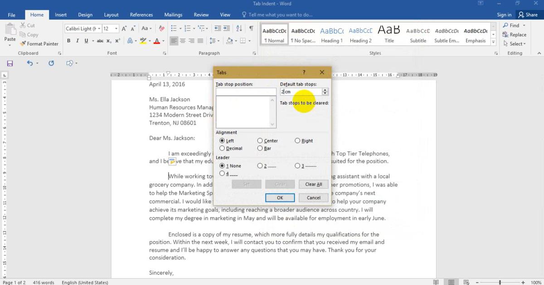The width and height of the screenshot is (544, 285).
Task: Save the document from Quick Access Toolbar
Action: (10, 63)
